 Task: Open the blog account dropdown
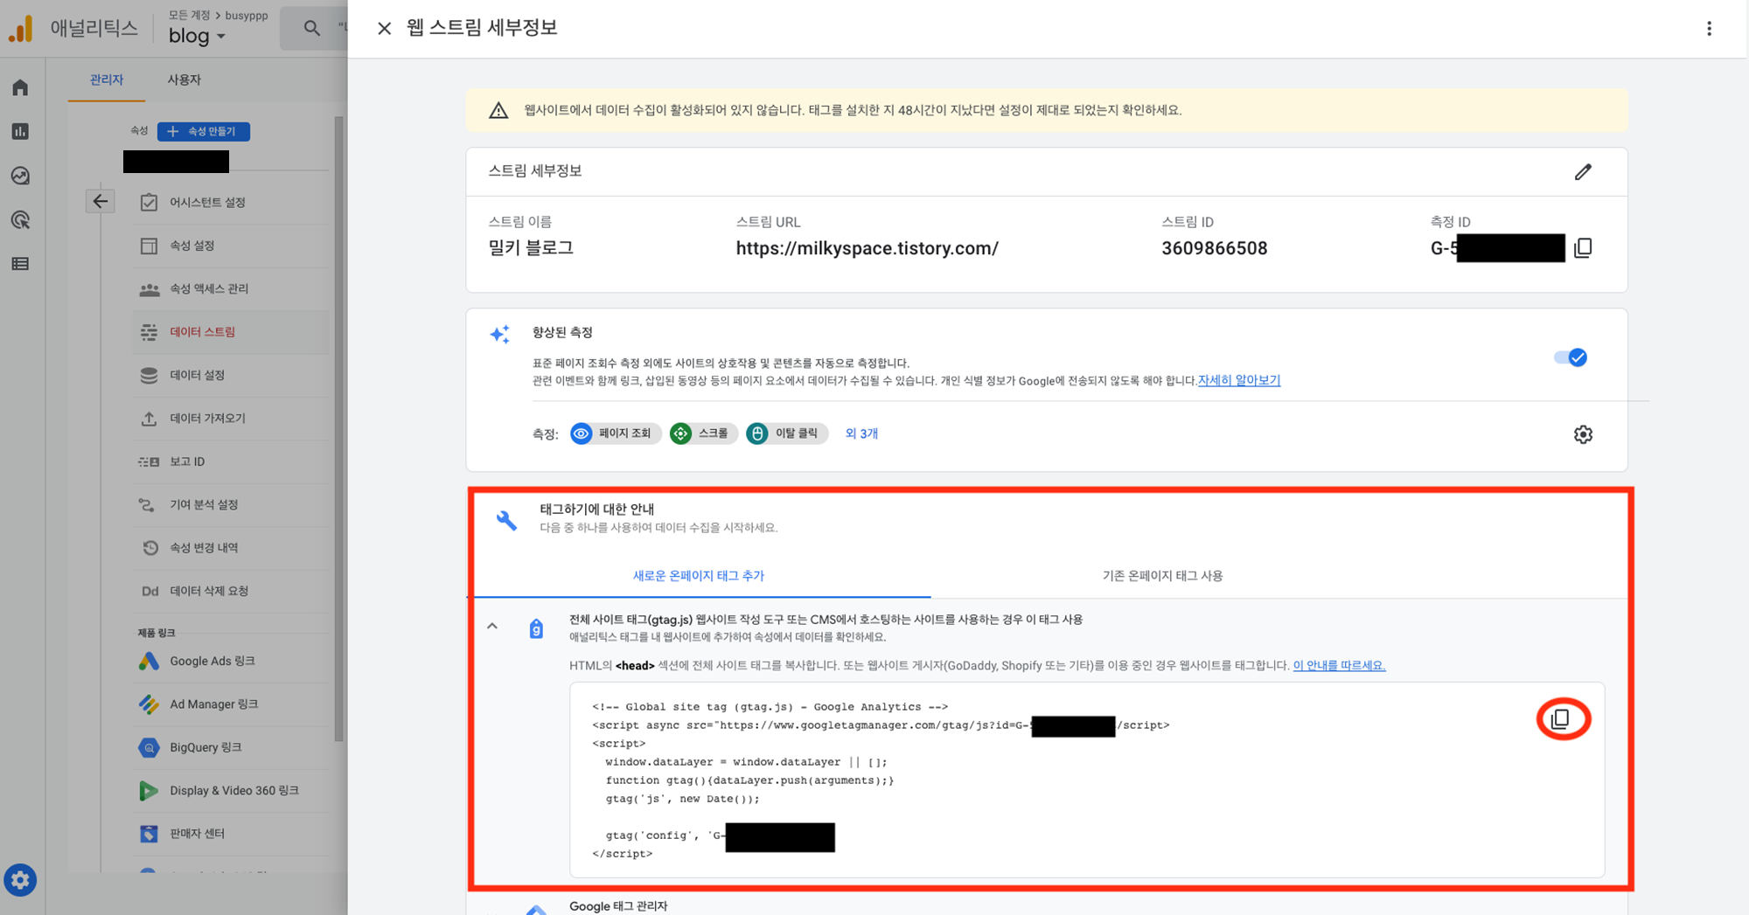click(x=197, y=36)
